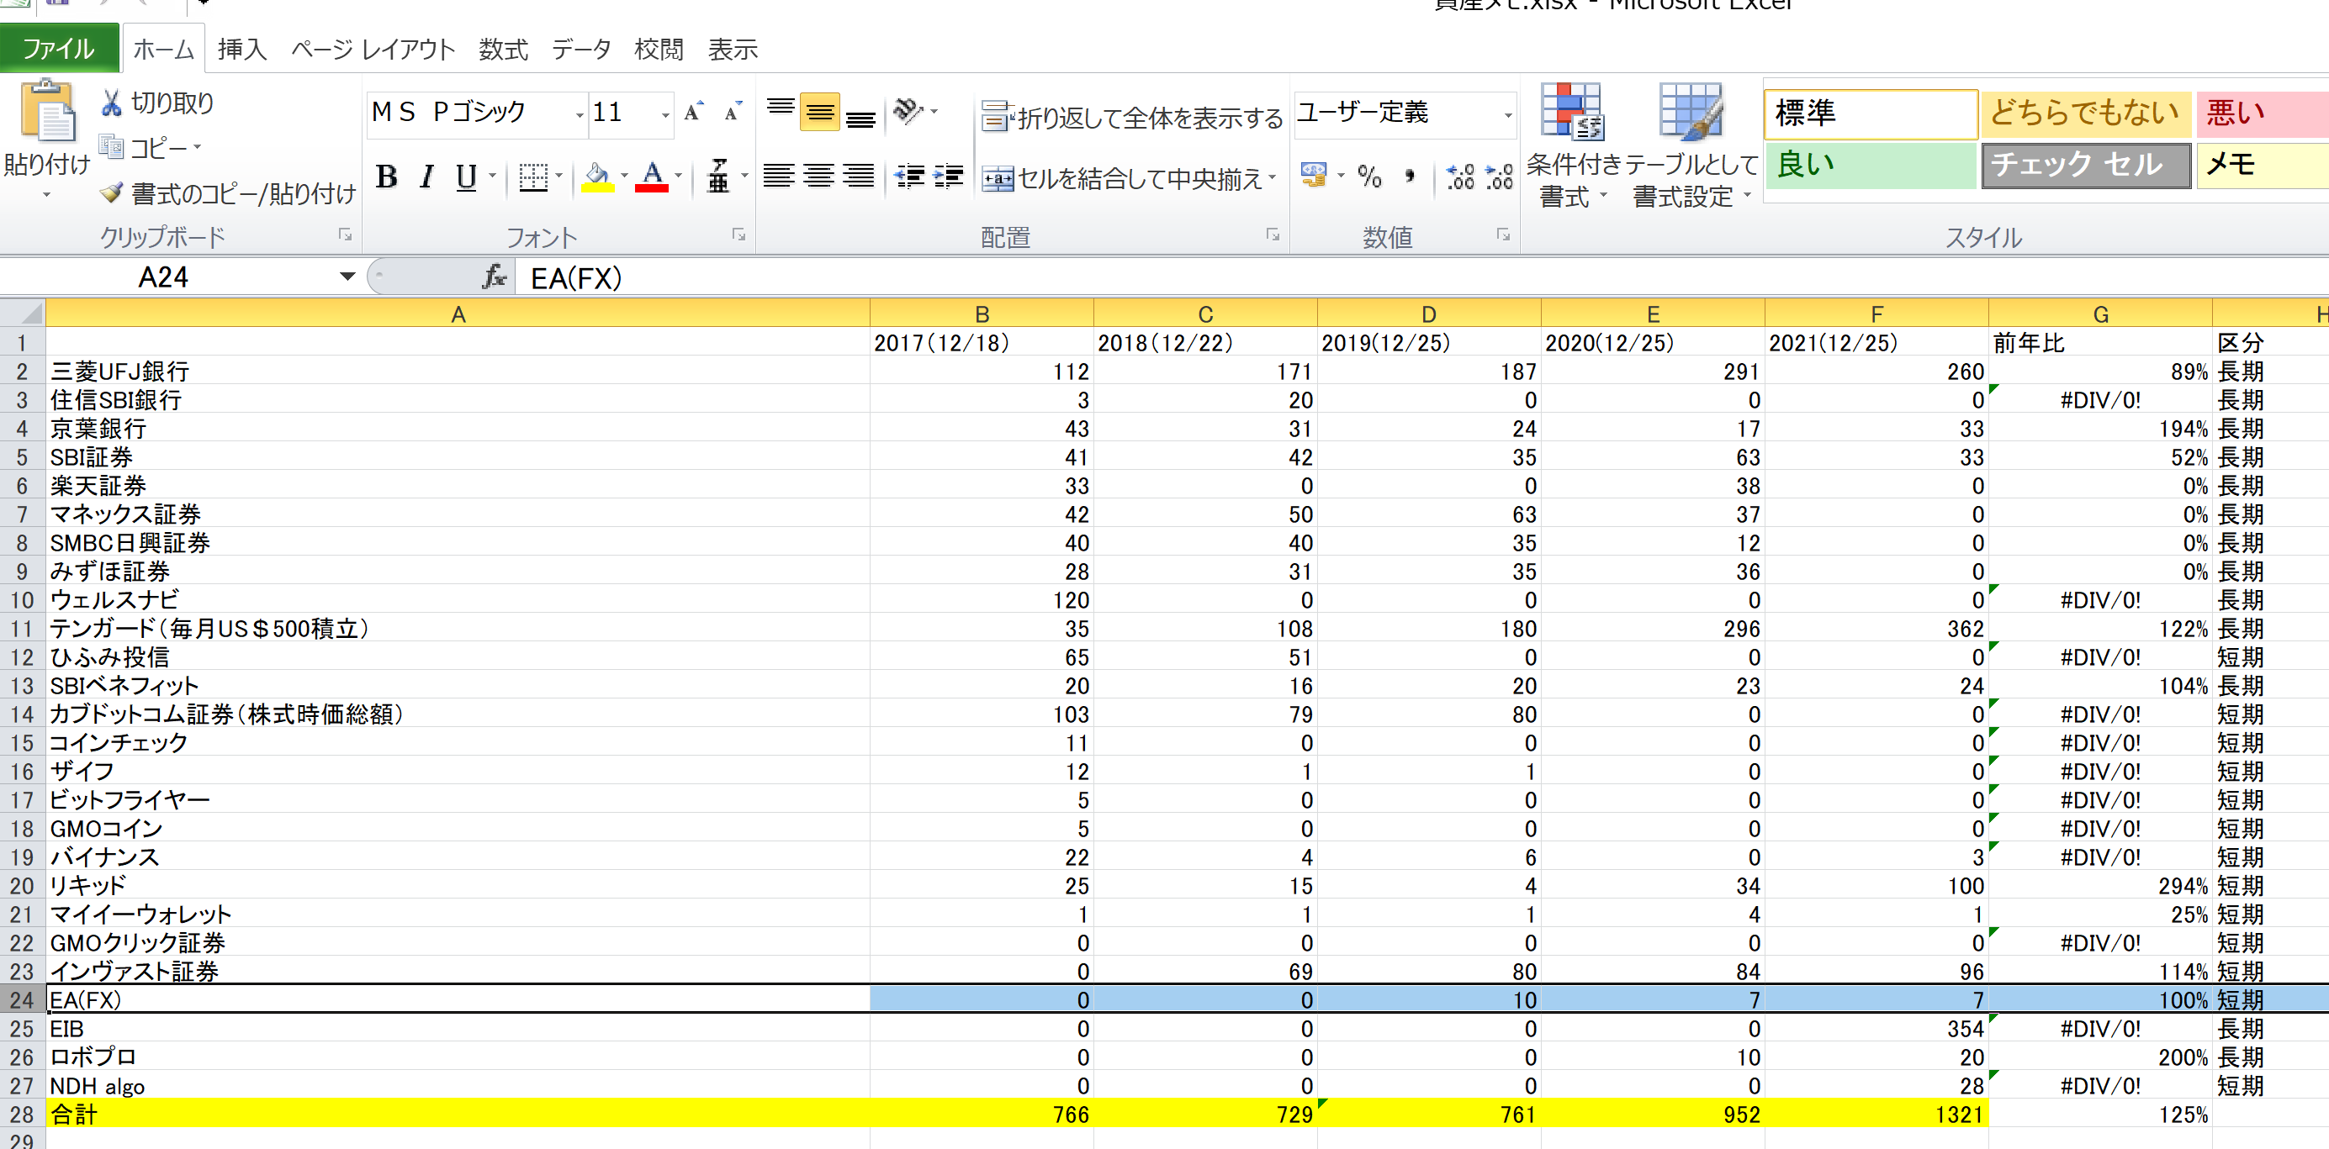Open the Name Box dropdown arrow
Image resolution: width=2329 pixels, height=1149 pixels.
coord(347,277)
